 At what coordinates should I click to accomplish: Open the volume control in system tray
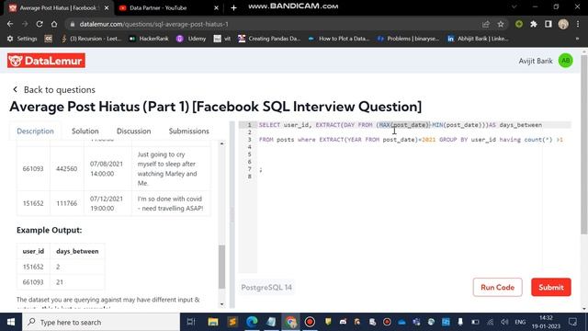[504, 322]
